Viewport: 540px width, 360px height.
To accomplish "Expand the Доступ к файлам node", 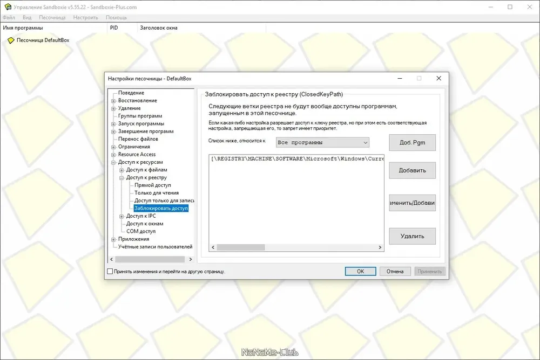I will coord(121,170).
